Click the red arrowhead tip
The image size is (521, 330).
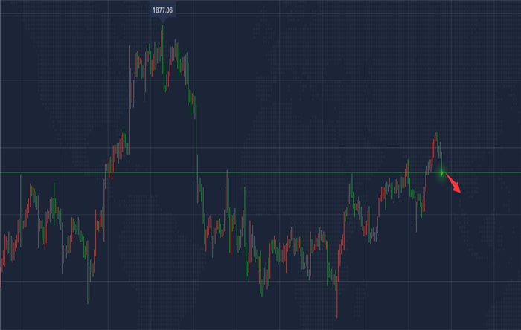[459, 191]
